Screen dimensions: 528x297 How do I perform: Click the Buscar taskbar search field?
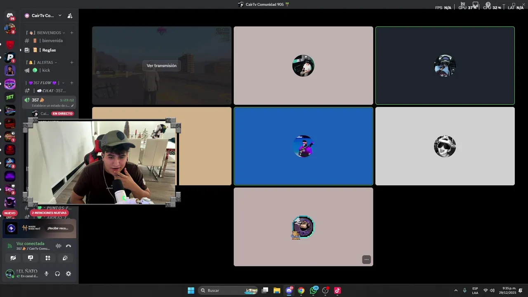point(228,290)
